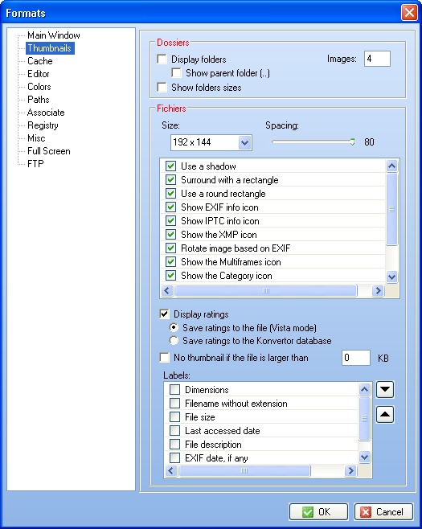The height and width of the screenshot is (529, 422).
Task: Tick Show parent folder (..) checkbox
Action: [176, 73]
